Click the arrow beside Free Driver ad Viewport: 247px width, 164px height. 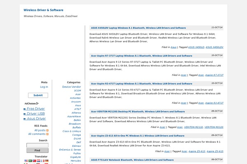(26, 109)
